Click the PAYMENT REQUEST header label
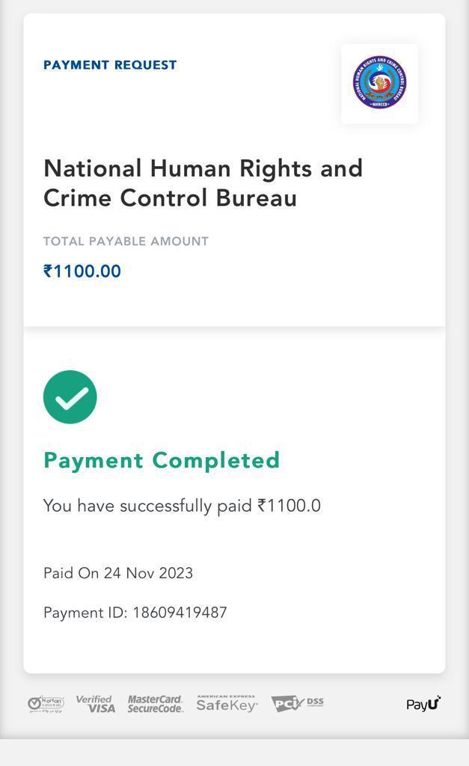This screenshot has width=469, height=766. pos(110,65)
